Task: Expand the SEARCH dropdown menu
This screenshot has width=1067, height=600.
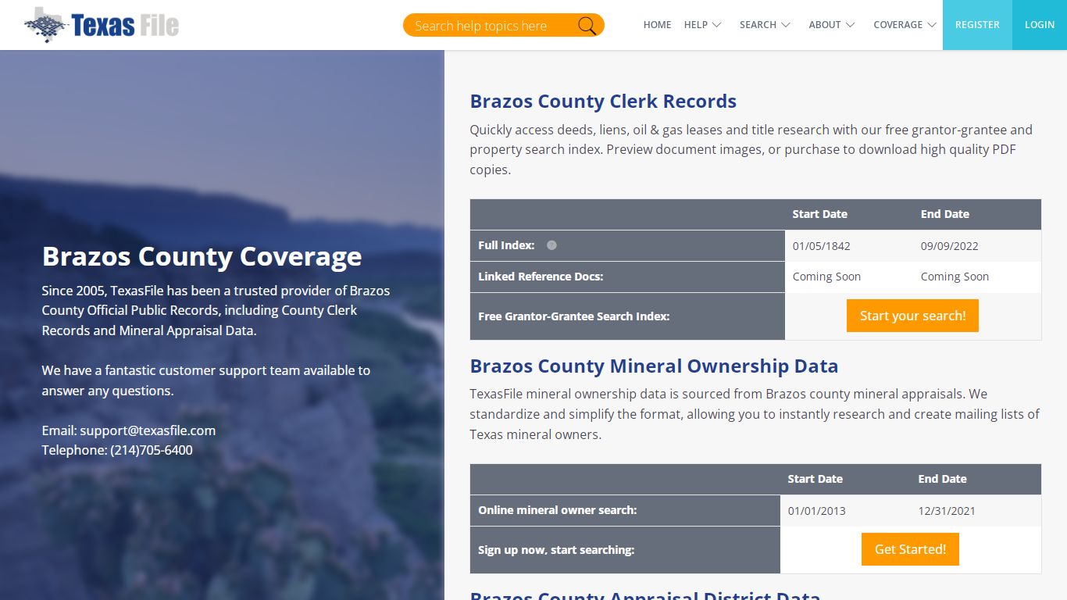Action: pos(765,25)
